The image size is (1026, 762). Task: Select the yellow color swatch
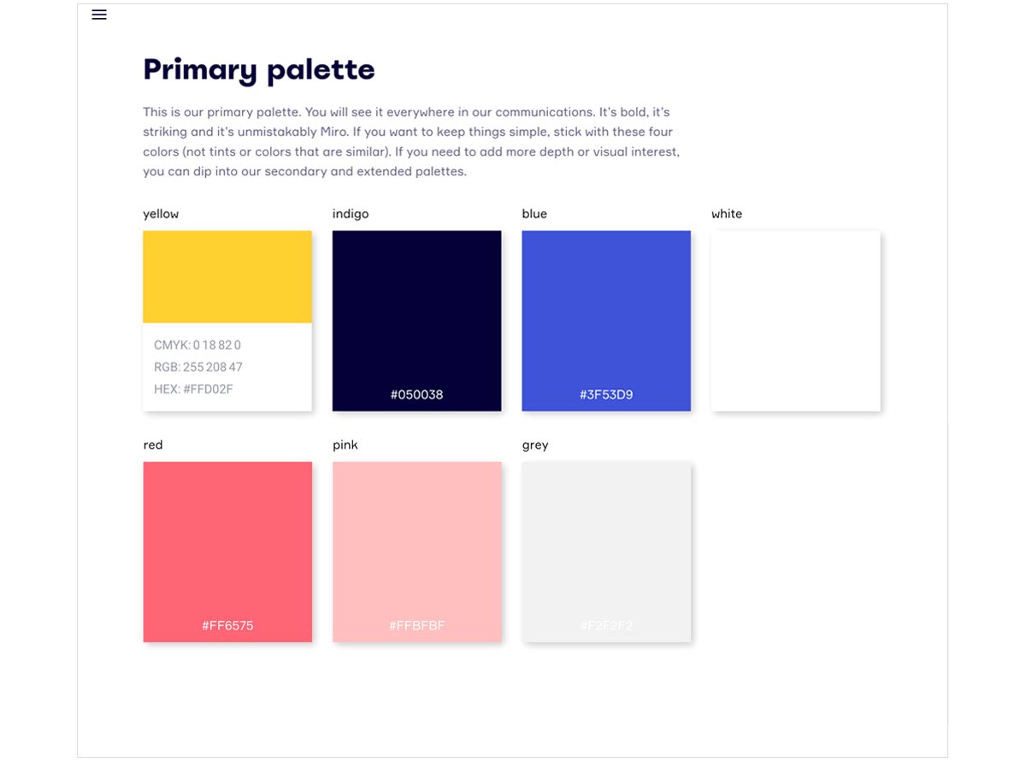[227, 321]
